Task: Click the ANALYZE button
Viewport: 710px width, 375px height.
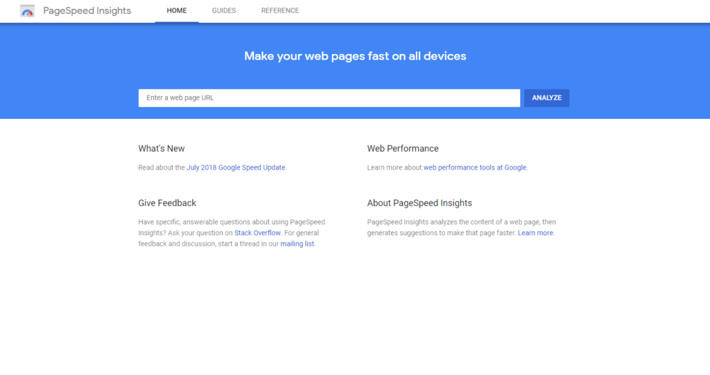Action: (546, 98)
